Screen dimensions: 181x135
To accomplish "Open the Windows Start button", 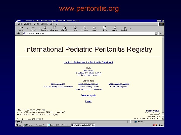I will (19, 125).
